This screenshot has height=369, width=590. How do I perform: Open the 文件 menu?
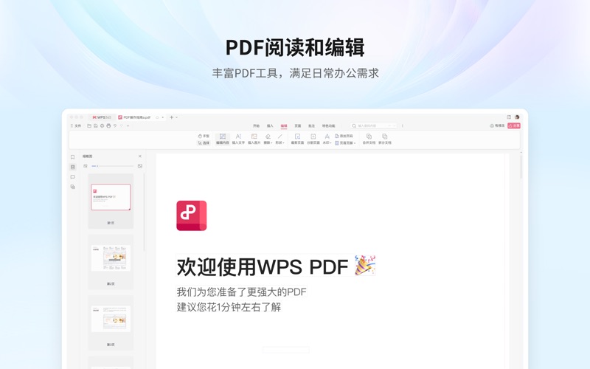(76, 125)
